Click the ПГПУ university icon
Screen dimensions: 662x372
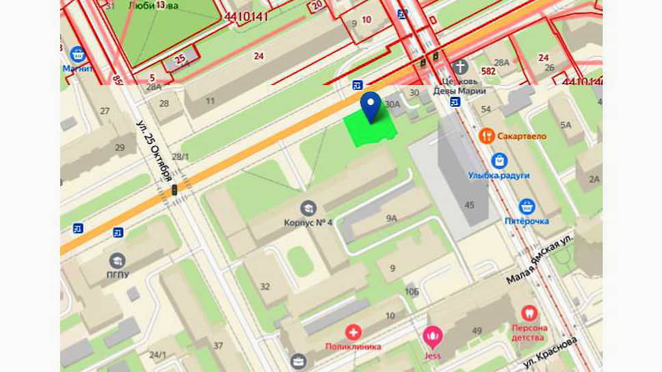(x=118, y=261)
